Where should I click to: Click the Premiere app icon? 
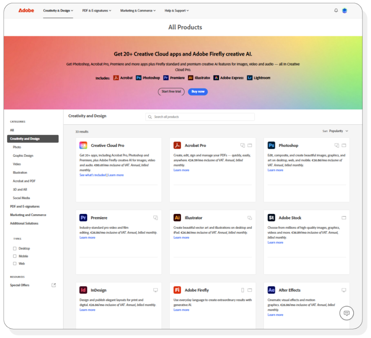(83, 218)
